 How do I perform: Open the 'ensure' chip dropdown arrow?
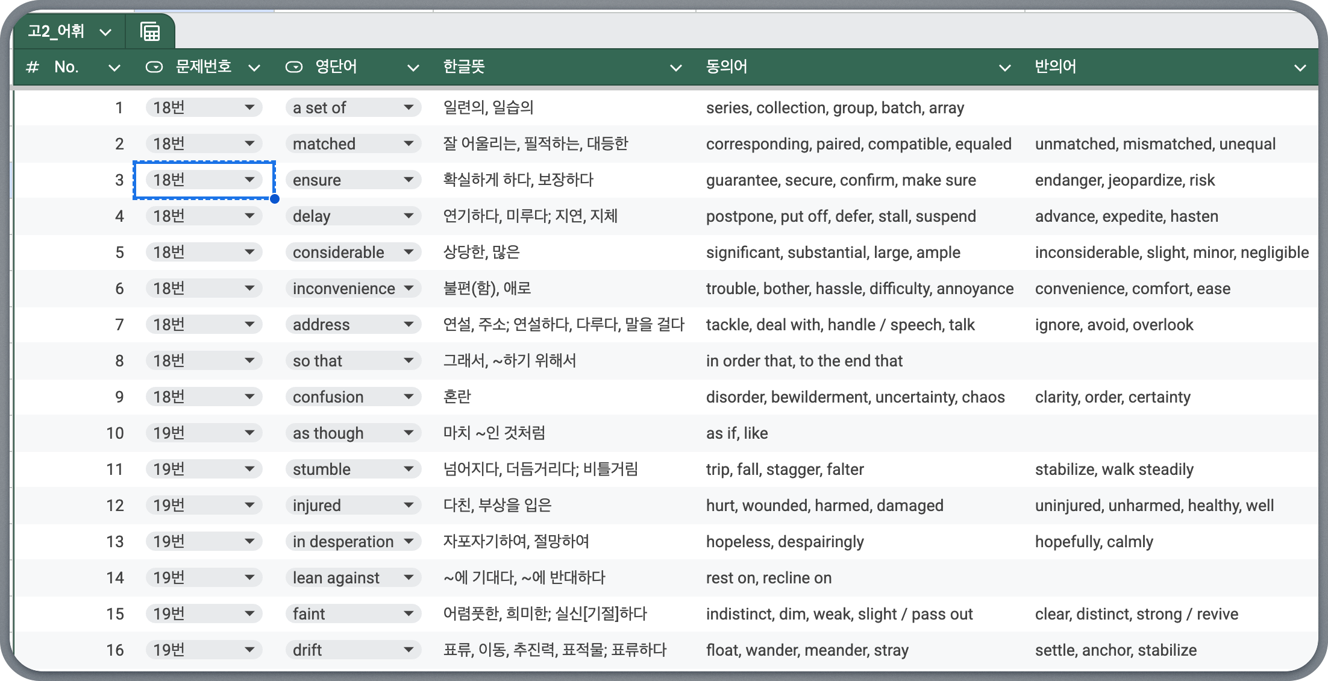pos(409,180)
